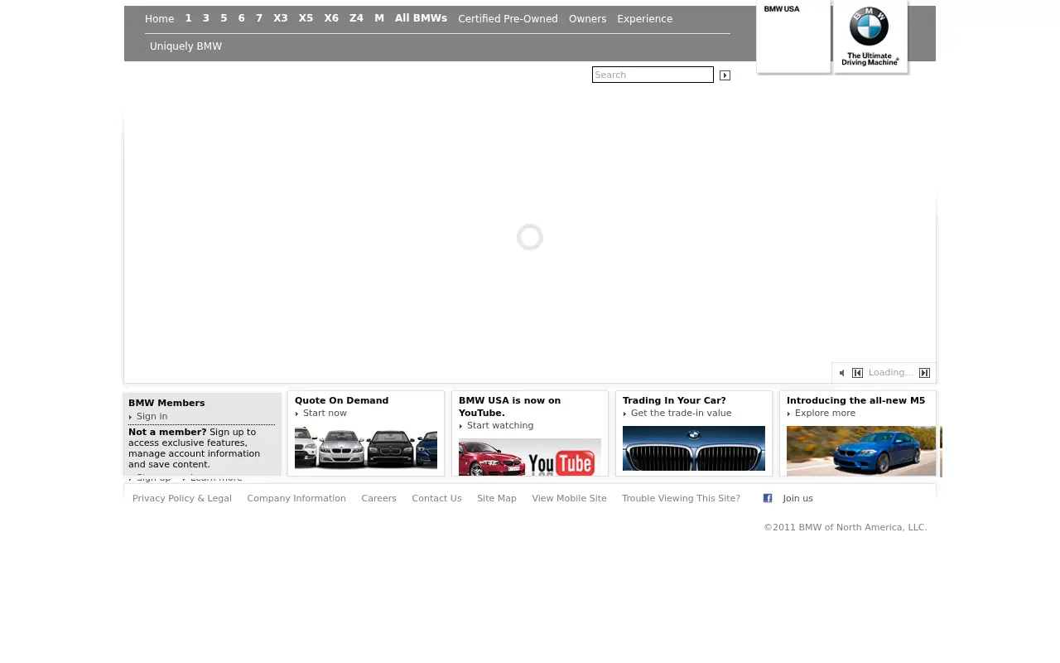Select the 6 Series menu item
Screen dimensions: 1060x663
tap(242, 18)
